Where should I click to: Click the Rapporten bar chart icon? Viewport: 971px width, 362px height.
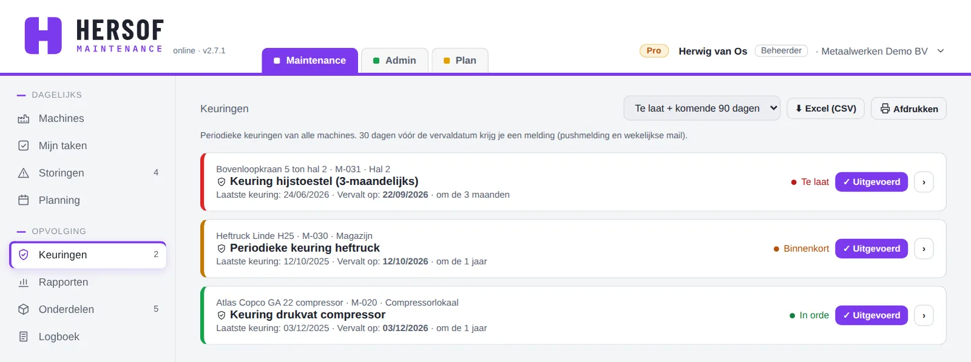(24, 282)
